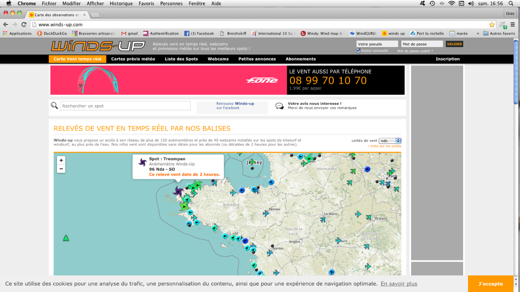Click the airplane marker at Jersey
Screen dimensions: 520x292
tap(253, 162)
